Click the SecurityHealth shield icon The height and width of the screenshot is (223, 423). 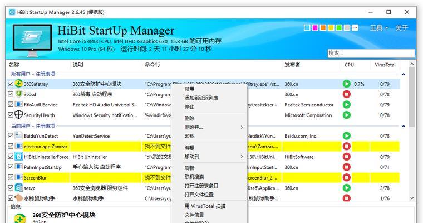(18, 115)
